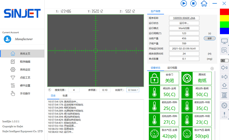Click the blue color block

224,31
